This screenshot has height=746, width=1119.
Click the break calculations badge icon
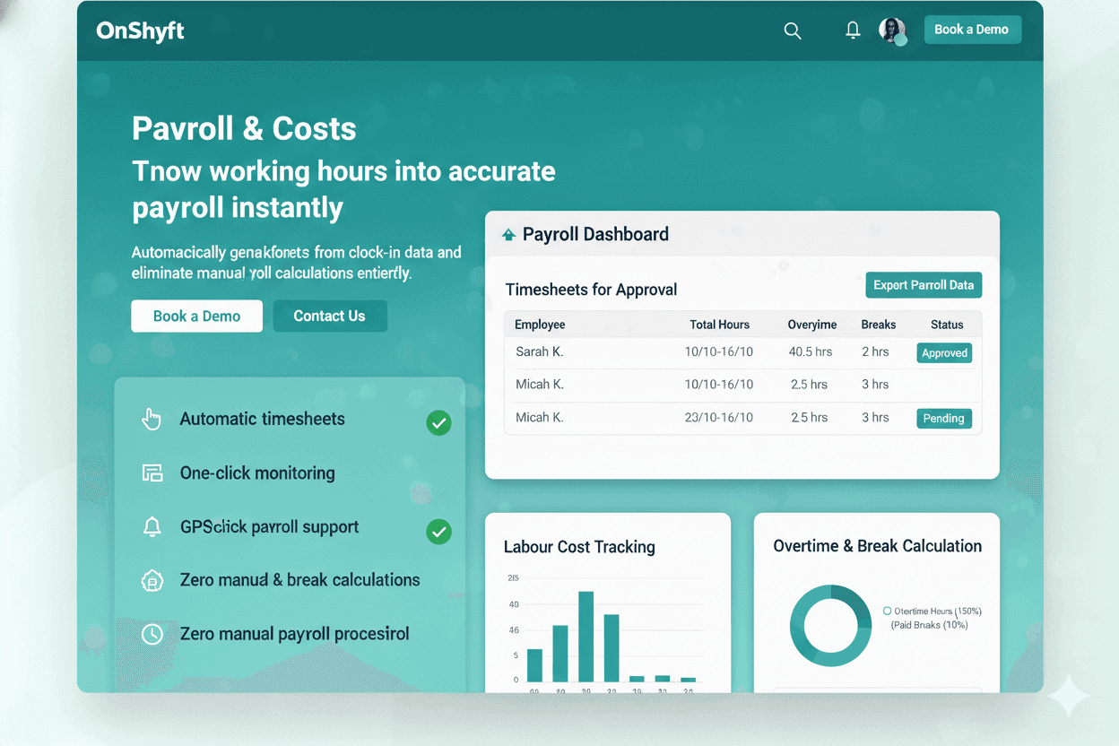152,580
